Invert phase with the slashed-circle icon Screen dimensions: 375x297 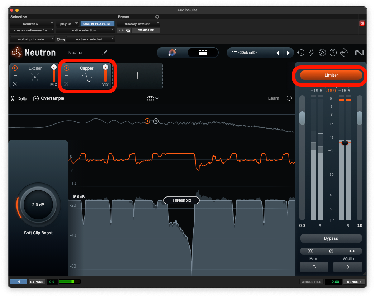point(331,251)
